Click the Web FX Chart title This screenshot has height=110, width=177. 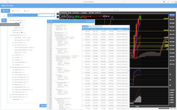click(7, 6)
